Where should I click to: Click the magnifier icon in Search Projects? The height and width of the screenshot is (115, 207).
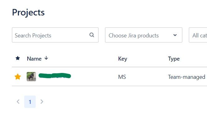pyautogui.click(x=92, y=35)
